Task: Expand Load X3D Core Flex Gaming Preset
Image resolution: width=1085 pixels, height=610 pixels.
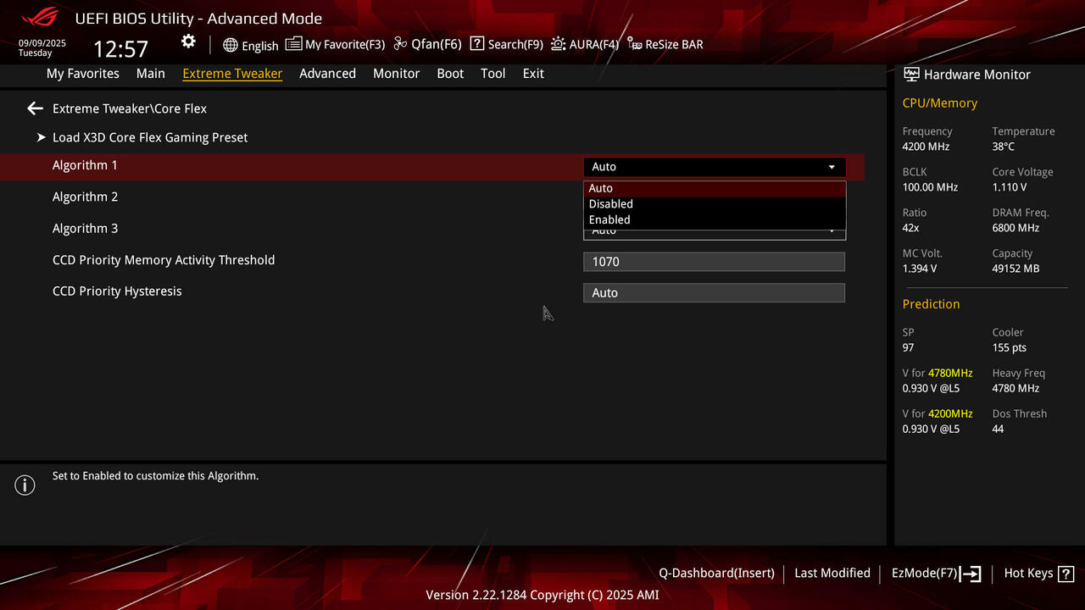Action: click(x=150, y=137)
